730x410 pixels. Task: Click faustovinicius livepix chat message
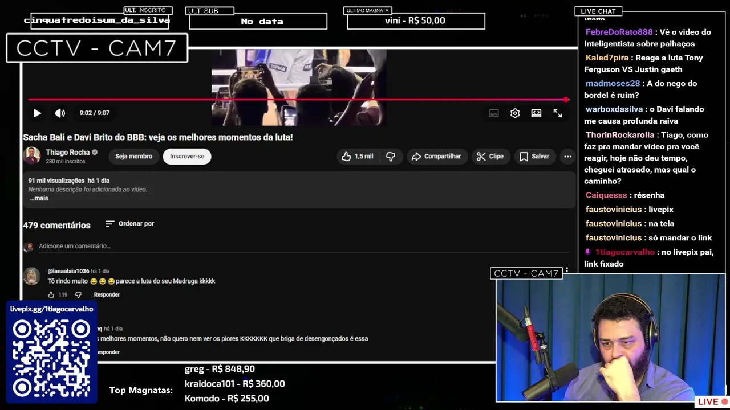(630, 210)
